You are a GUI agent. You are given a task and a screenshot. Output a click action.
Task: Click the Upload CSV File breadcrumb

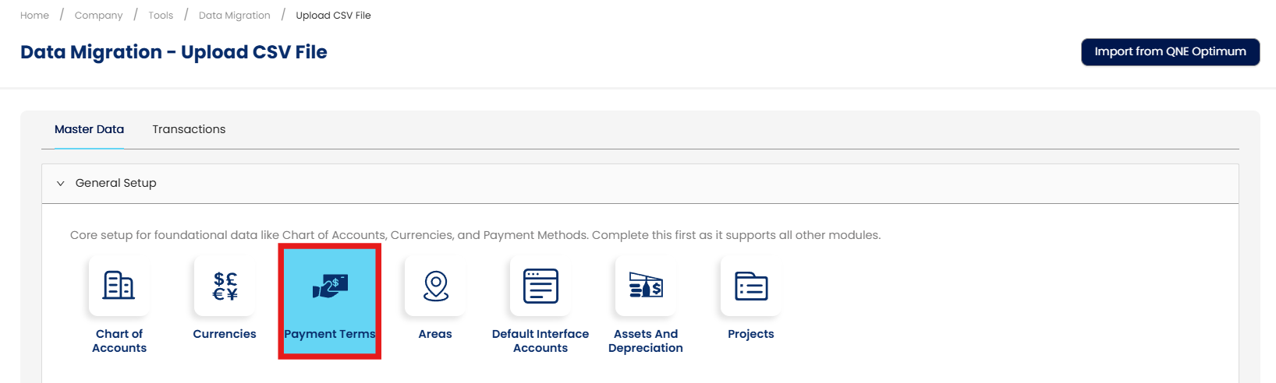(333, 16)
